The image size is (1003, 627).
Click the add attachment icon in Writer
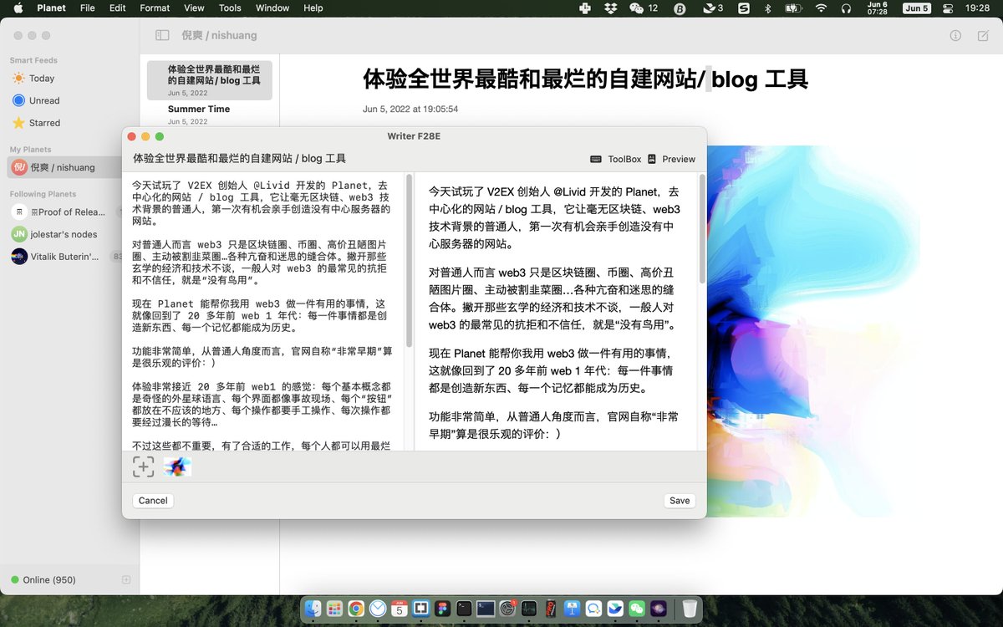[143, 466]
